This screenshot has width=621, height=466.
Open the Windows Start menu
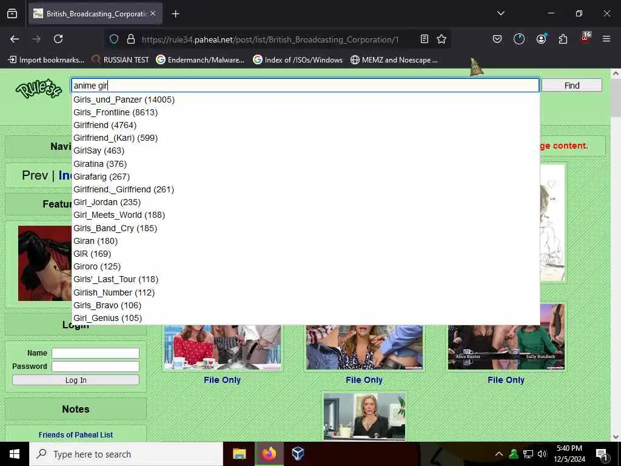pos(15,454)
